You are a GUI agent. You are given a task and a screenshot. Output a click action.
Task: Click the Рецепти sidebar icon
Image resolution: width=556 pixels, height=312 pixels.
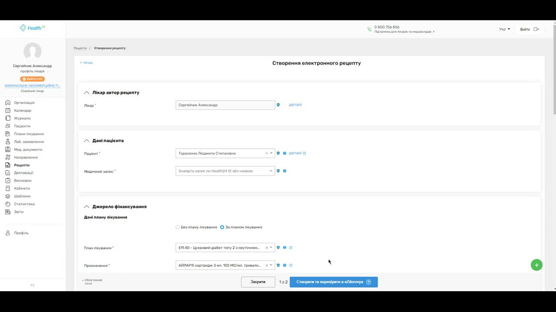tap(8, 165)
